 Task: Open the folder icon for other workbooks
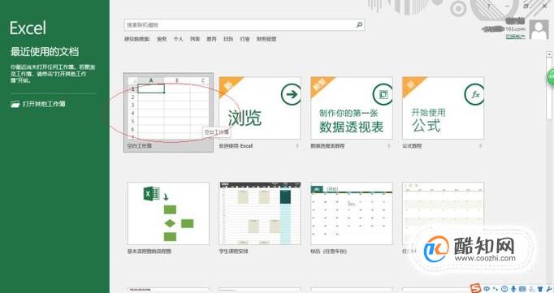click(x=15, y=104)
